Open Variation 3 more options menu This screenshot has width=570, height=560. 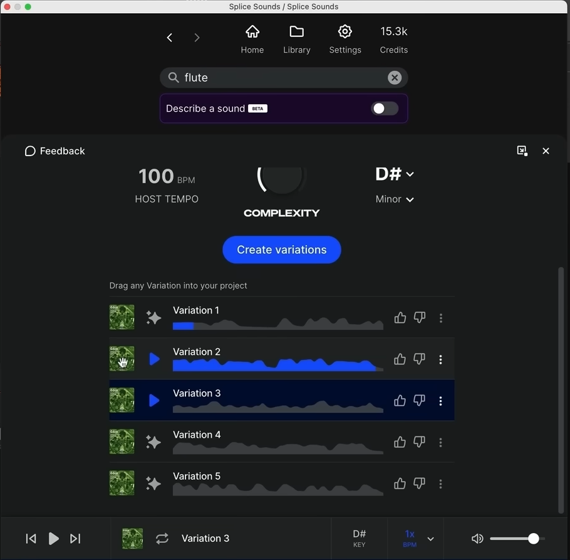click(x=440, y=401)
